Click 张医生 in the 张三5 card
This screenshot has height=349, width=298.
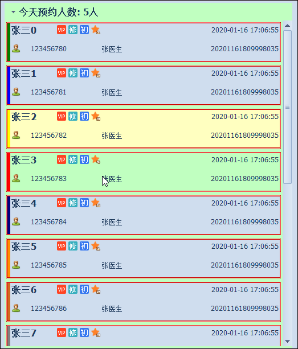pos(112,265)
